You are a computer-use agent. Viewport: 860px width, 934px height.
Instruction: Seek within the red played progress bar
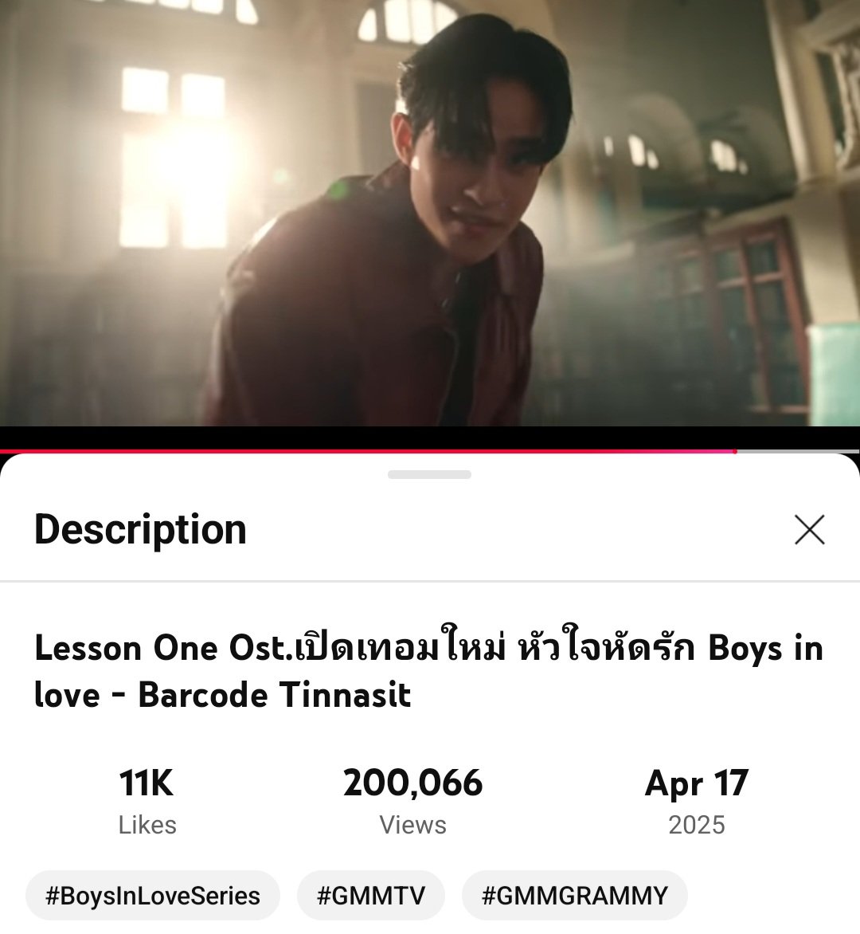click(x=367, y=452)
